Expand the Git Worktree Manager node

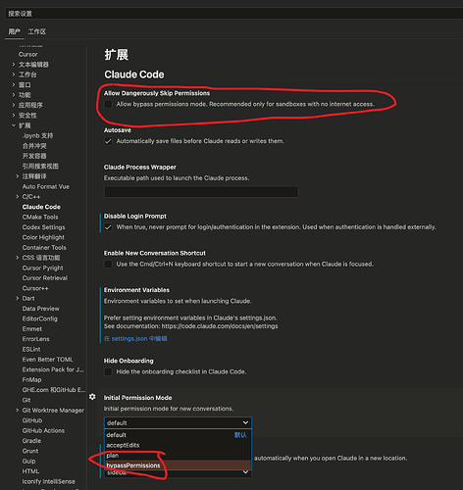(18, 411)
